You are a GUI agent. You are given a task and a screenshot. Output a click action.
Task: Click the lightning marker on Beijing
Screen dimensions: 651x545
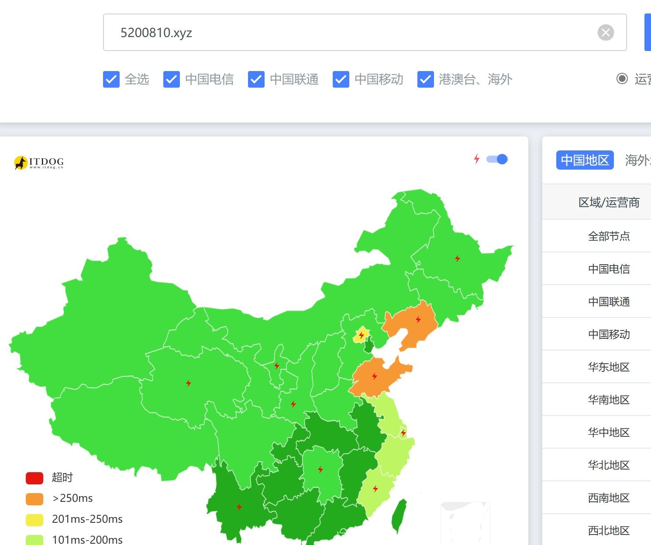[x=361, y=335]
